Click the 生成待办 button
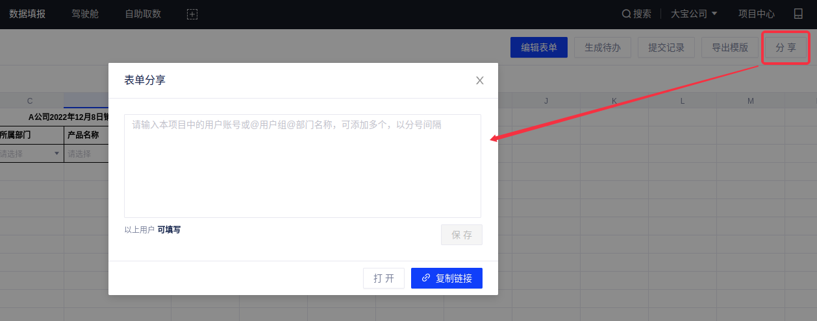This screenshot has height=321, width=817. (x=602, y=47)
